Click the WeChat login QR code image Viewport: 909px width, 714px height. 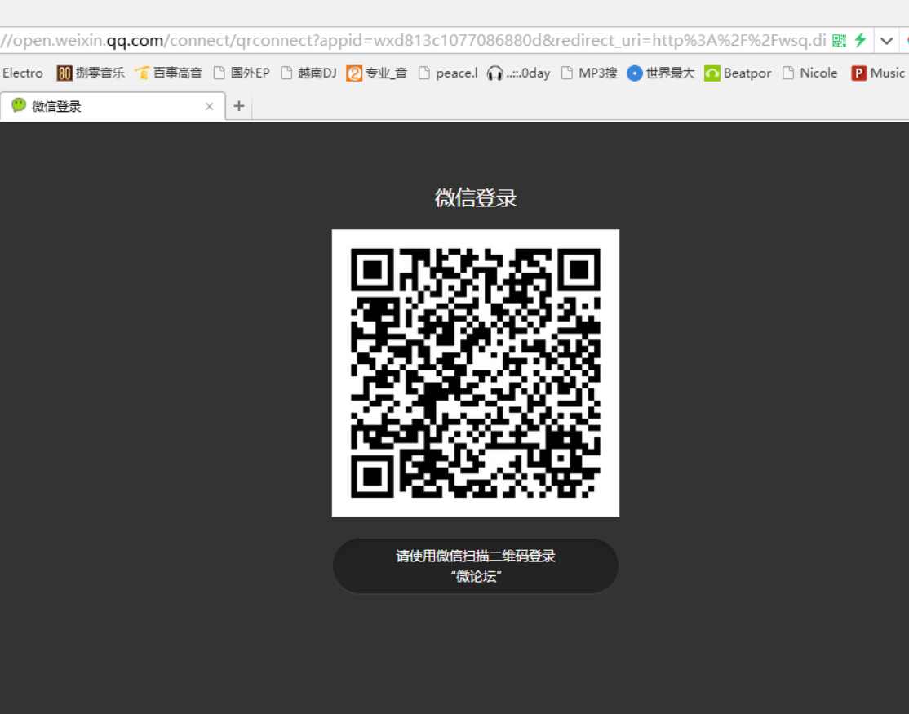click(x=476, y=373)
